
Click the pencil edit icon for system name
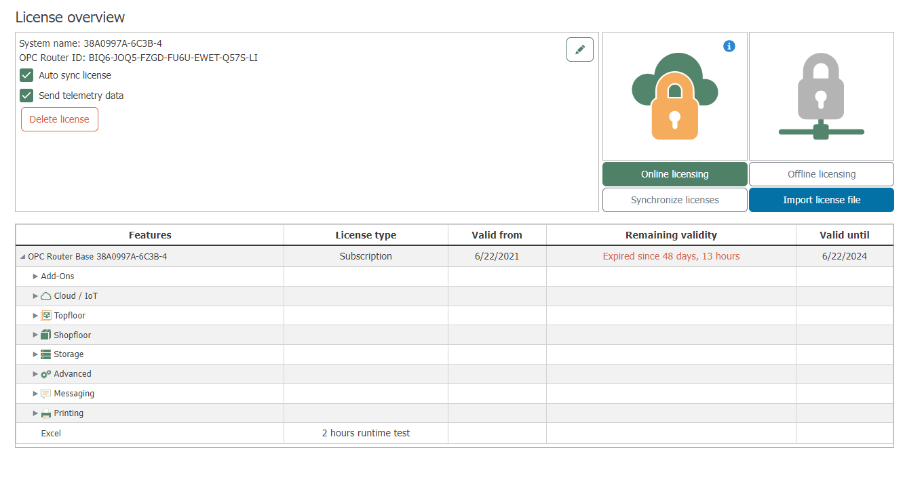point(580,49)
